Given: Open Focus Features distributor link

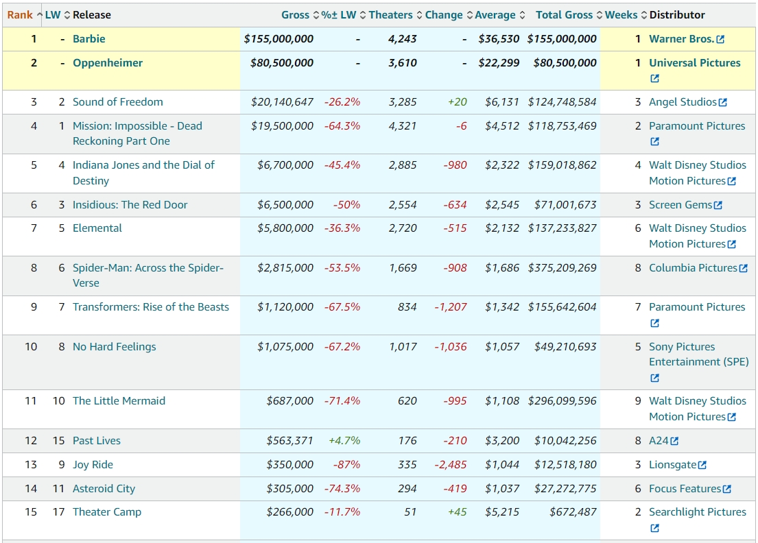Looking at the screenshot, I should coord(685,488).
